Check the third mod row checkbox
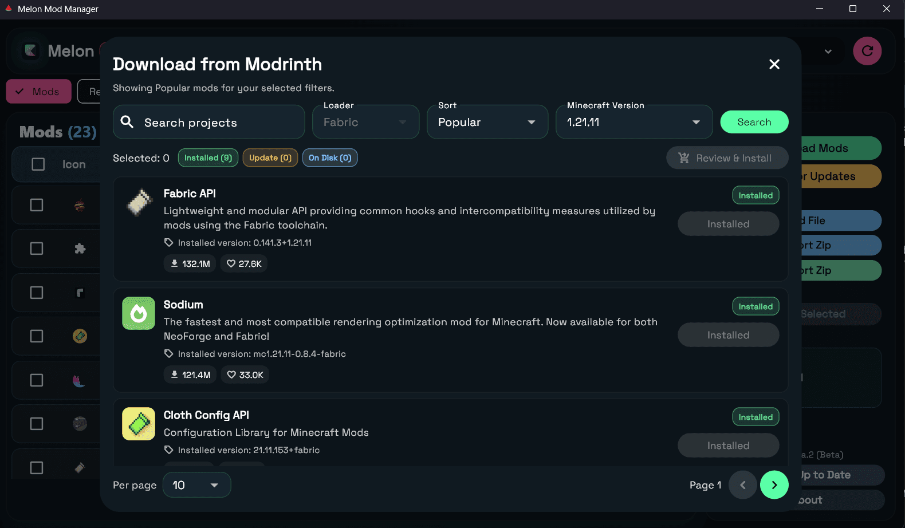Viewport: 905px width, 528px height. pyautogui.click(x=37, y=293)
